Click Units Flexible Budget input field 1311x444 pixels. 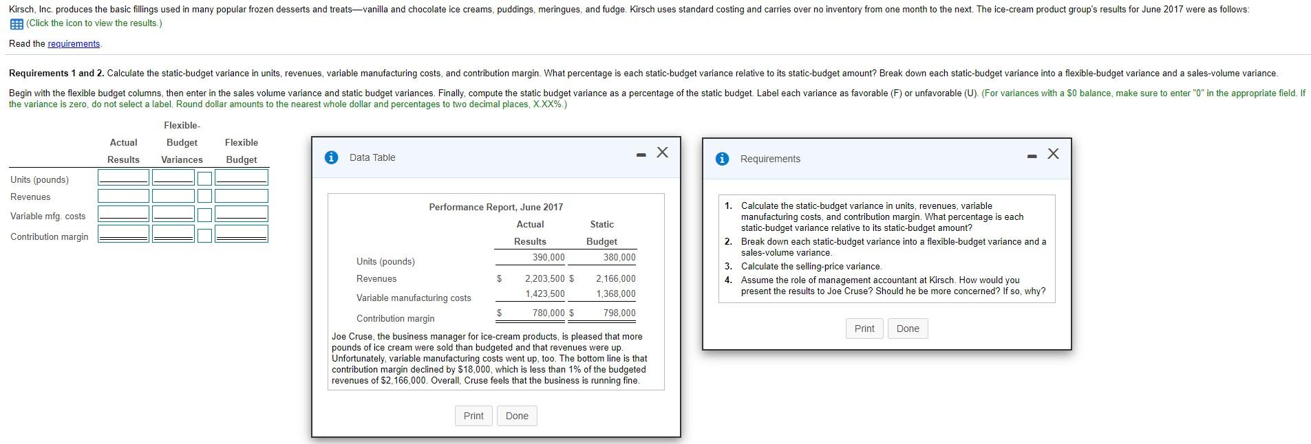(242, 178)
